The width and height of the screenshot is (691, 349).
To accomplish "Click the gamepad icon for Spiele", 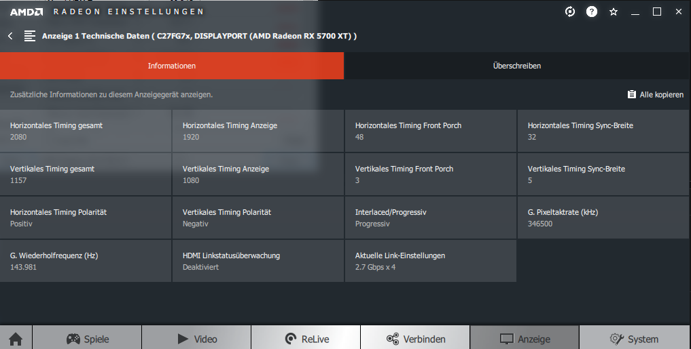I will (73, 339).
